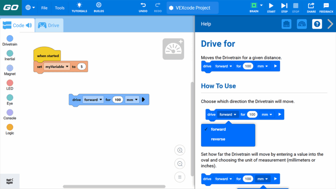Viewport: 336px width, 189px height.
Task: Open the File menu
Action: [x=44, y=8]
